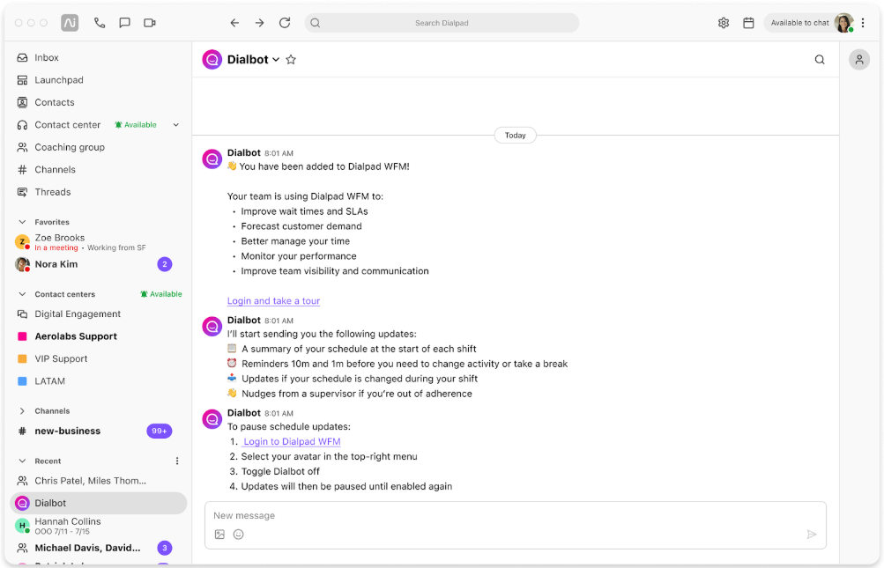Expand the Channels section in sidebar

(x=23, y=411)
